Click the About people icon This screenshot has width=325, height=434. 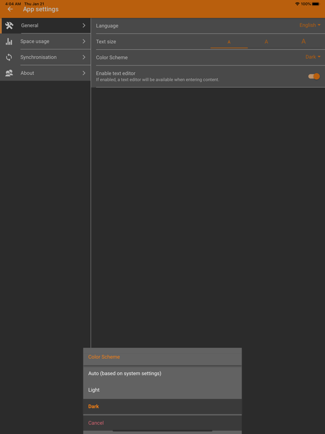click(9, 73)
